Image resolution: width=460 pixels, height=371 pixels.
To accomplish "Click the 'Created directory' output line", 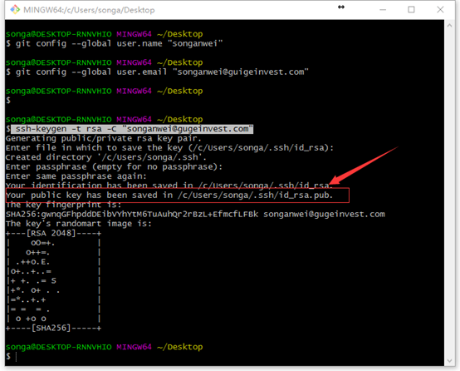I will [106, 157].
